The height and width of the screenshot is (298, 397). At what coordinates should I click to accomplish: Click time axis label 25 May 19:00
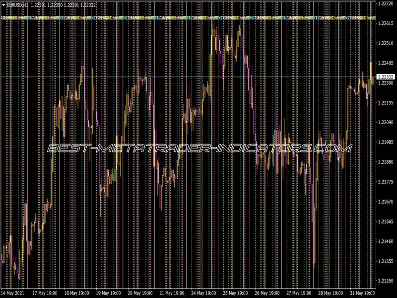[x=235, y=293]
